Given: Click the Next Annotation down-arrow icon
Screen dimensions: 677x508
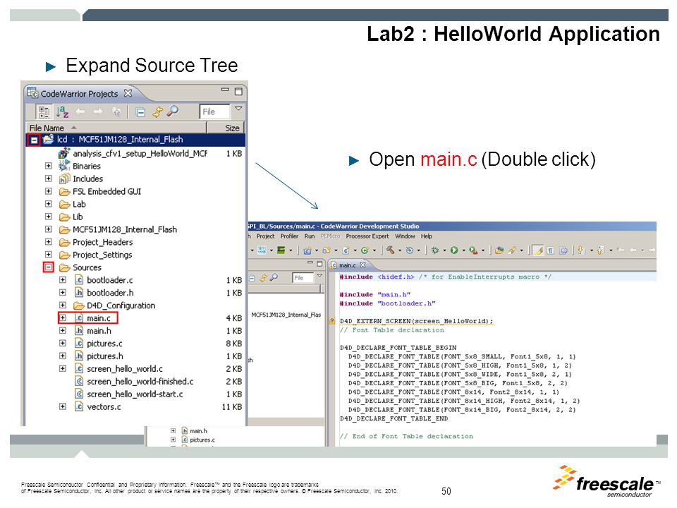Looking at the screenshot, I should click(x=581, y=250).
